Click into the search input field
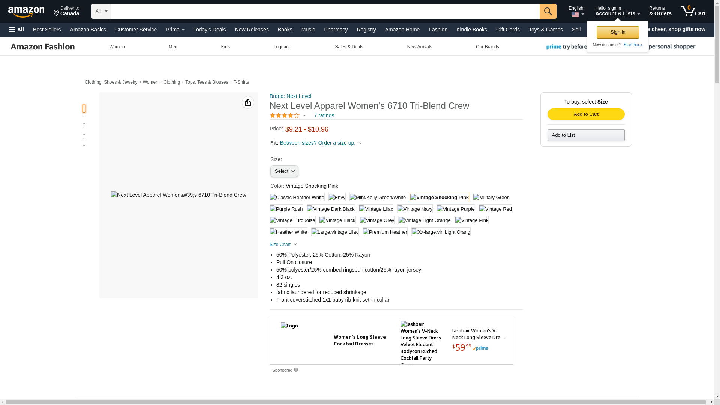Screen dimensions: 720x405 (x=325, y=11)
